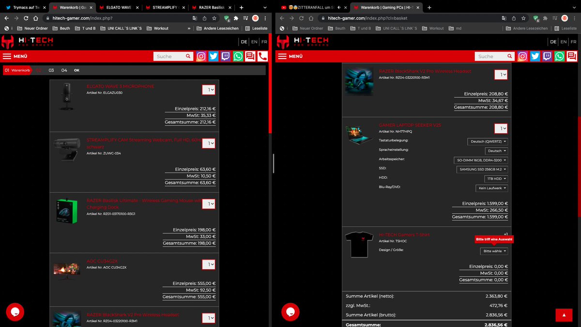This screenshot has width=581, height=327.
Task: Open T-Shirt 'Bitte wähle' size dropdown
Action: (x=494, y=251)
